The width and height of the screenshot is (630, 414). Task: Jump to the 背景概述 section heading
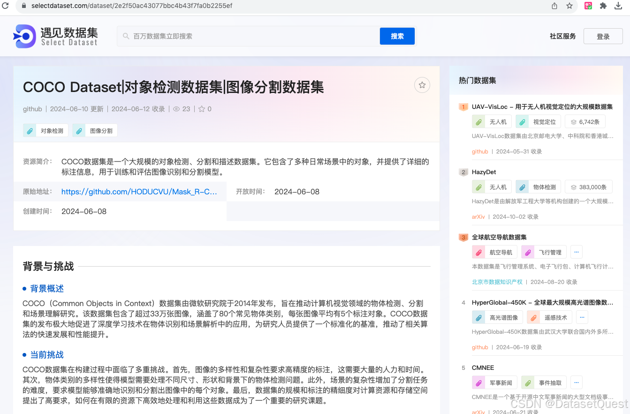coord(47,289)
